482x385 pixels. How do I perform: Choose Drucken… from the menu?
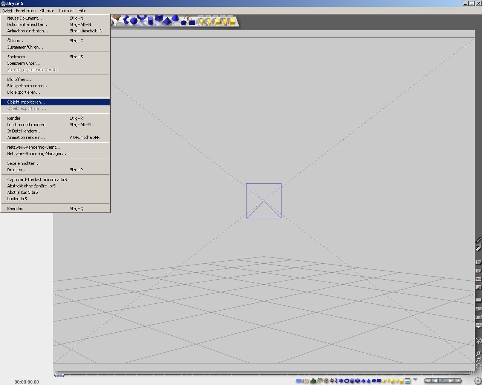point(55,170)
